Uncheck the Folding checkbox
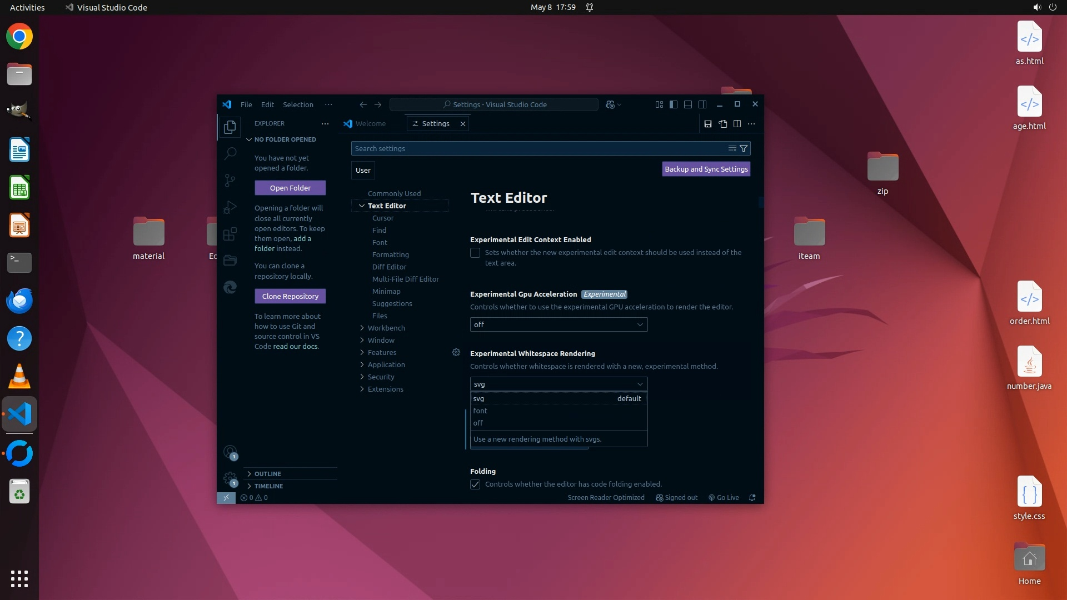Image resolution: width=1067 pixels, height=600 pixels. 475,484
